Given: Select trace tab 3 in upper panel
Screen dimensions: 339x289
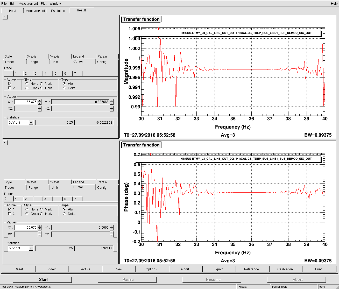Looking at the screenshot, I should pyautogui.click(x=38, y=74).
